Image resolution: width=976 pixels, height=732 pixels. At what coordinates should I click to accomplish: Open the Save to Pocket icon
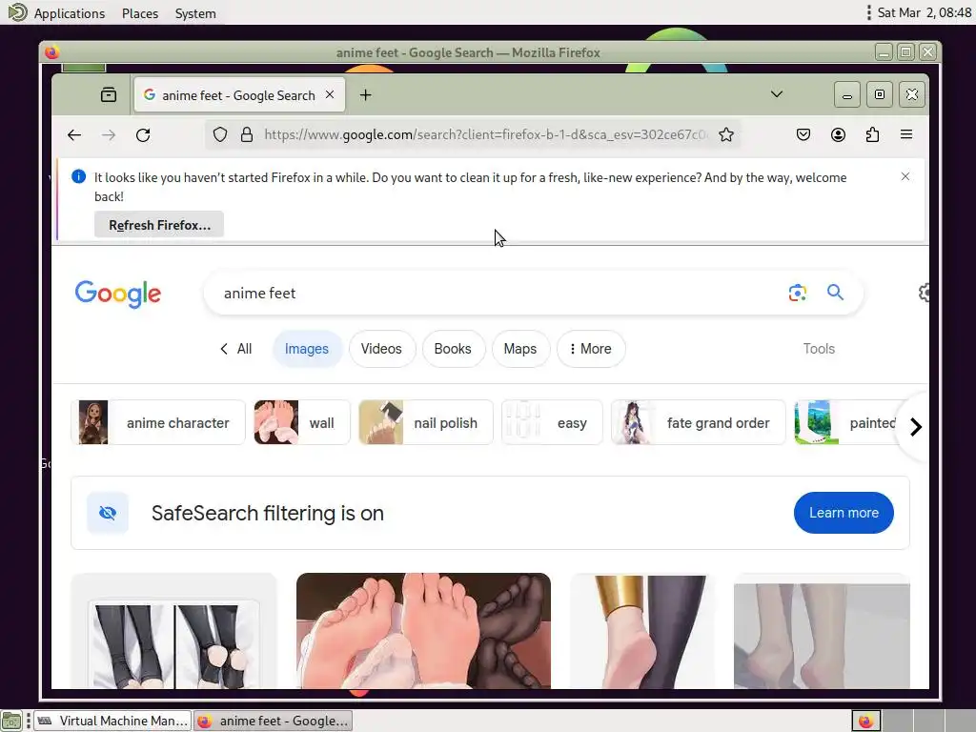coord(803,134)
